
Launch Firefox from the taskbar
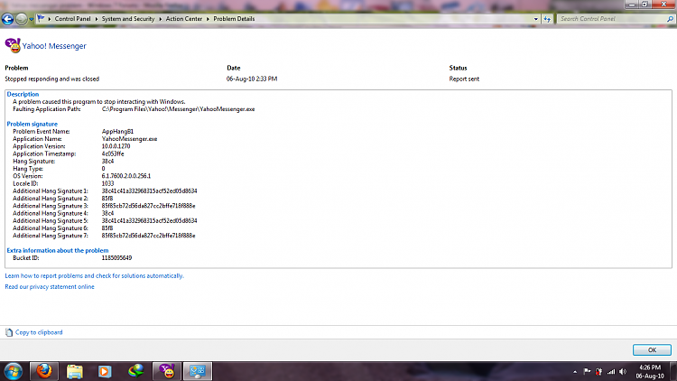(x=43, y=371)
